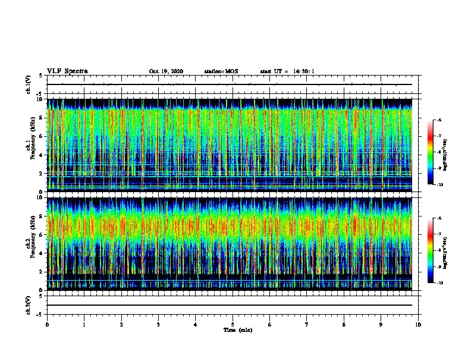The width and height of the screenshot is (471, 364).
Task: Click the "ch.3(V)" waveform axis label
Action: click(29, 305)
